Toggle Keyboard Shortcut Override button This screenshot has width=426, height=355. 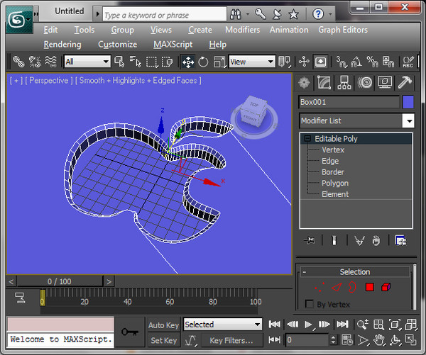pos(321,62)
